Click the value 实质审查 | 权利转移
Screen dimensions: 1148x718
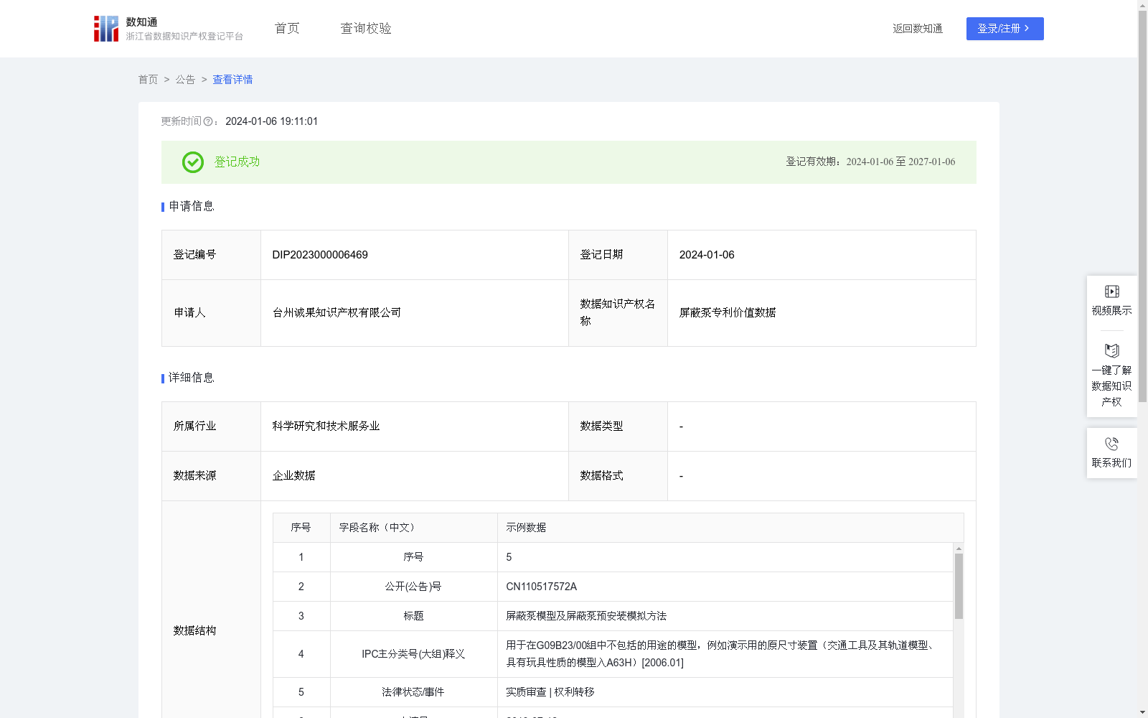550,692
